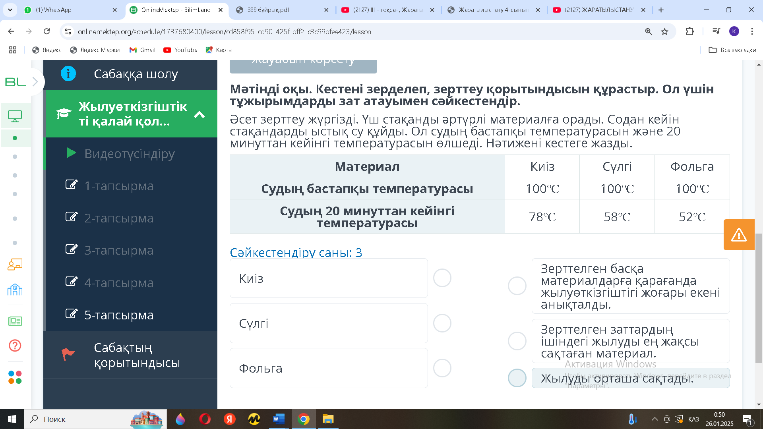Click the blue info icon beside Сабаққа шолу
This screenshot has width=763, height=429.
tap(68, 74)
